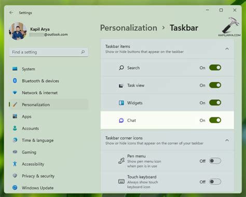Open Privacy & security
Viewport: 246px width, 197px height.
(48, 176)
